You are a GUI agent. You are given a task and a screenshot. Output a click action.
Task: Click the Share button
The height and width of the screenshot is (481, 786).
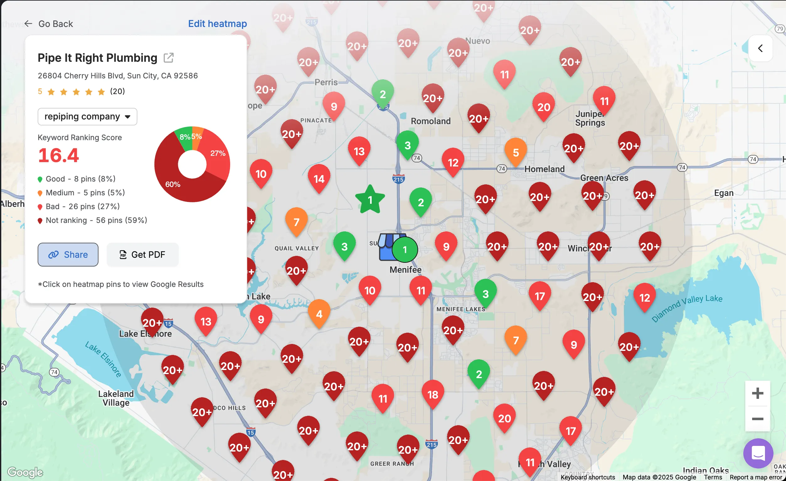[68, 255]
